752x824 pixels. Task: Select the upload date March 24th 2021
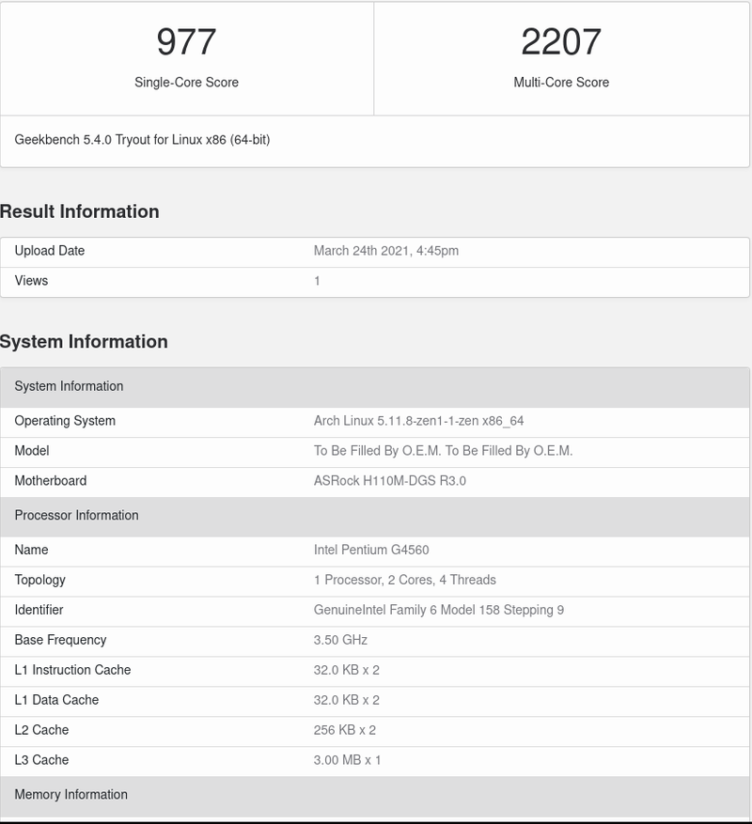[385, 251]
